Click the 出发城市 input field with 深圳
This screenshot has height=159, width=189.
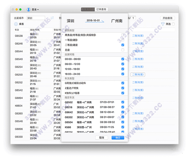pyautogui.click(x=36, y=18)
